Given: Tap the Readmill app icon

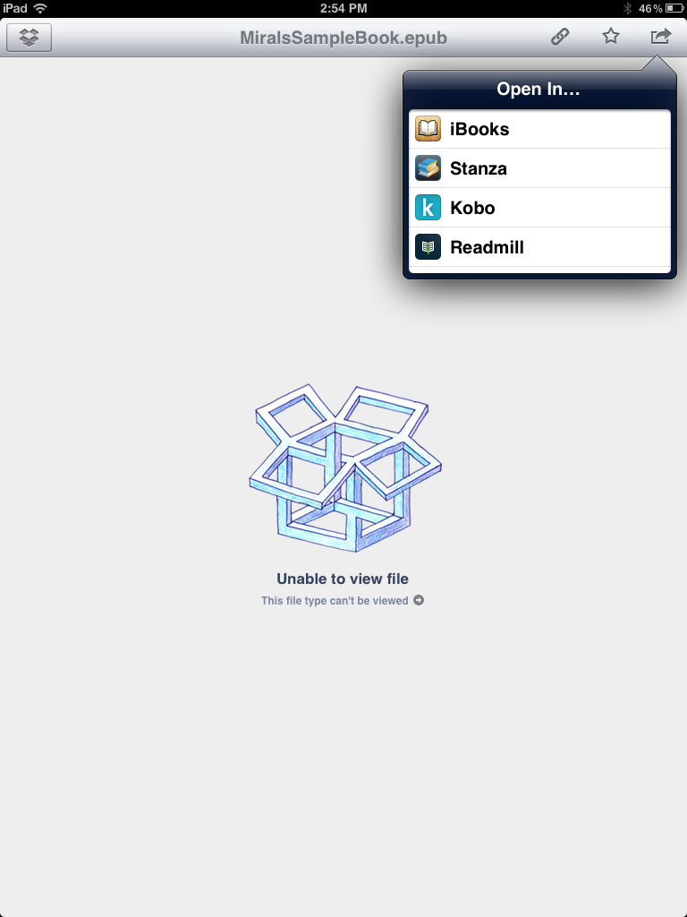Looking at the screenshot, I should click(428, 247).
